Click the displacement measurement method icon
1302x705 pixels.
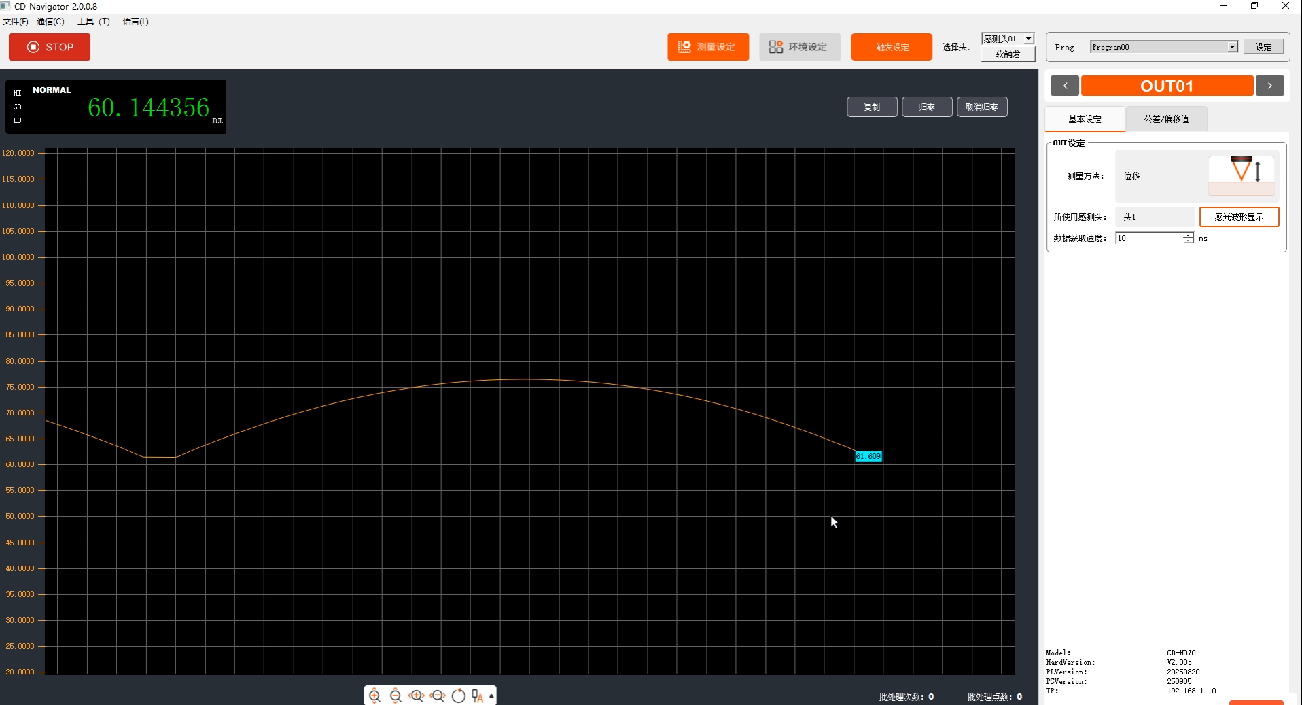click(x=1241, y=175)
